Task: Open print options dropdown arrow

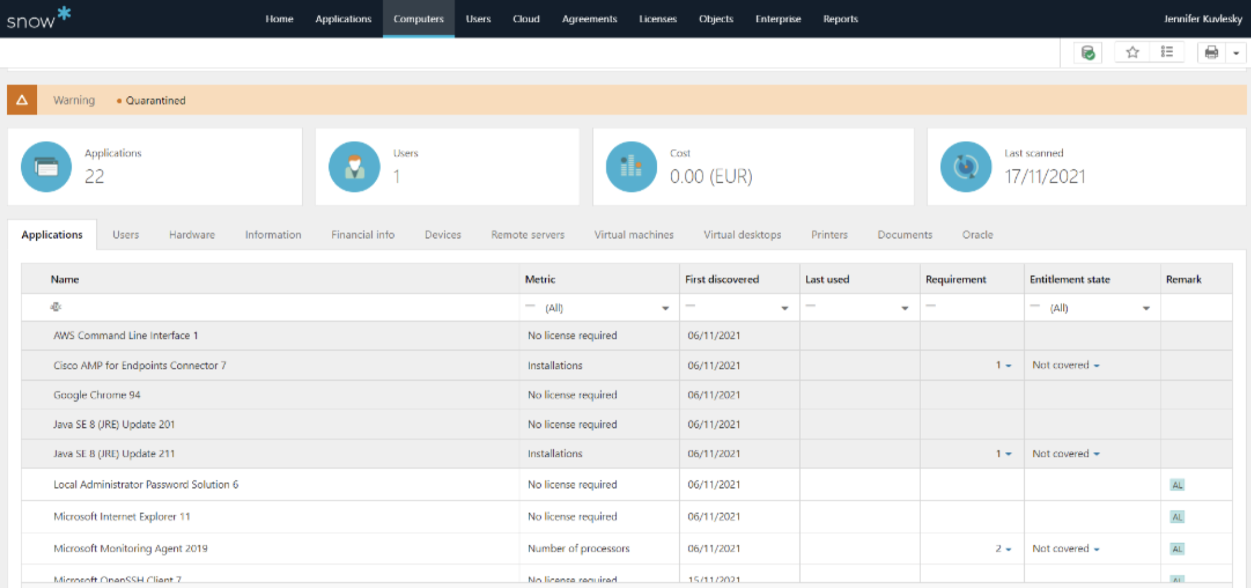Action: click(1236, 54)
